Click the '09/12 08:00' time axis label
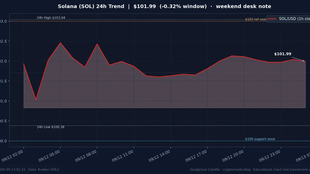The image size is (310, 174). point(86,156)
